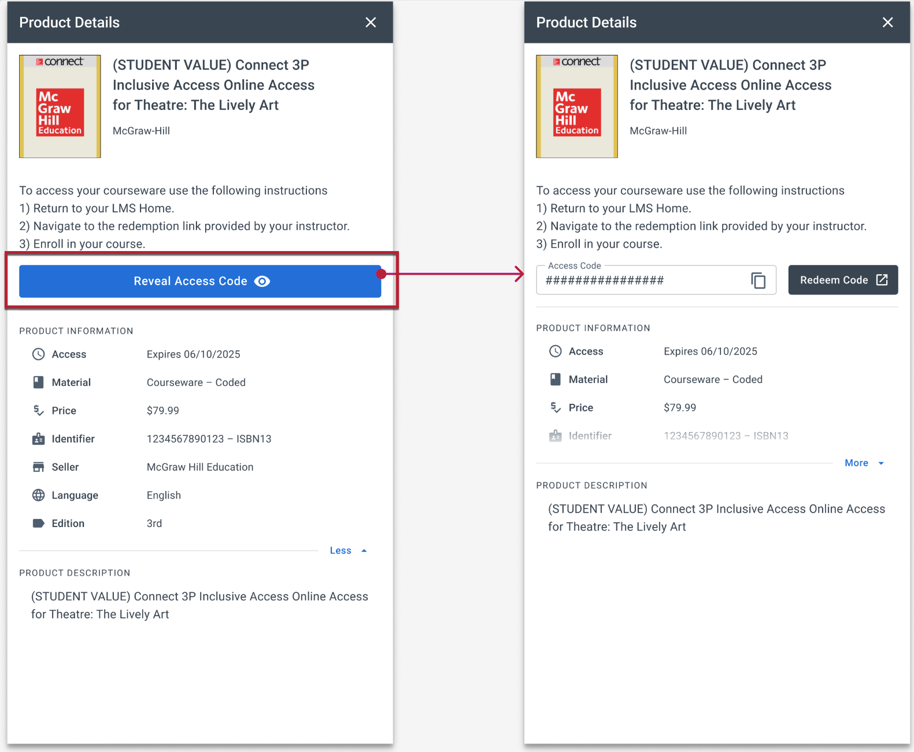This screenshot has height=752, width=914.
Task: Click the Price icon in left panel
Action: point(38,411)
